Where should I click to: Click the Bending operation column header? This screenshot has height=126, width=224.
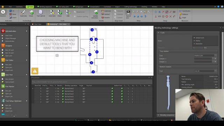[71, 85]
